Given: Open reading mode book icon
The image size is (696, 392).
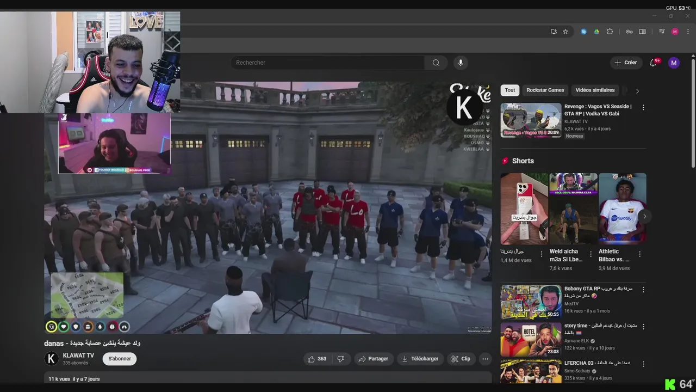Looking at the screenshot, I should pyautogui.click(x=642, y=32).
